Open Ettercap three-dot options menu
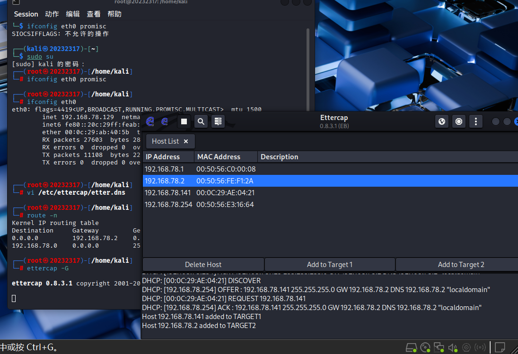This screenshot has width=518, height=354. (476, 121)
